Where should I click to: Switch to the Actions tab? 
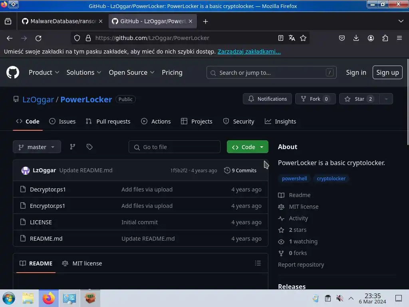tap(156, 122)
